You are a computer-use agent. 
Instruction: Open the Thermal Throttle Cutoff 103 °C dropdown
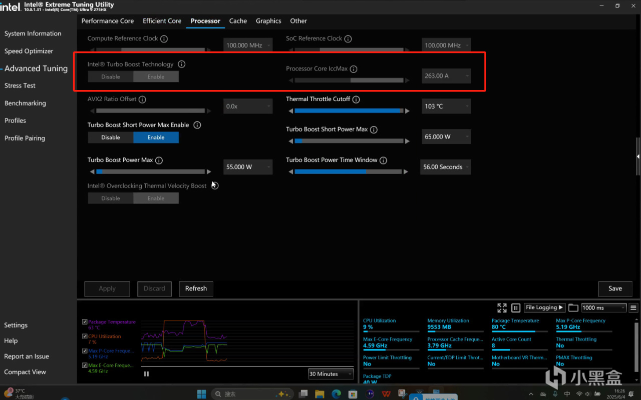click(446, 106)
